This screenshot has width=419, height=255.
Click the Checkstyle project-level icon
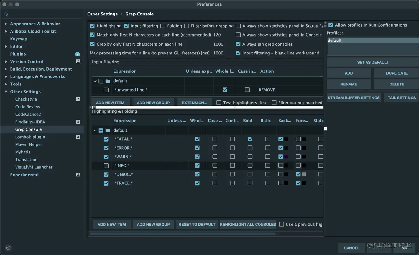pos(78,99)
